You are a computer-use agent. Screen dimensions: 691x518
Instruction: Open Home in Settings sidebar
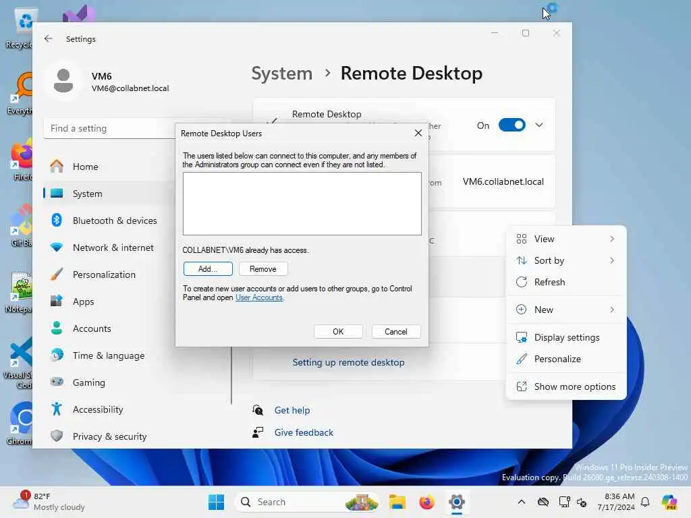tap(86, 167)
